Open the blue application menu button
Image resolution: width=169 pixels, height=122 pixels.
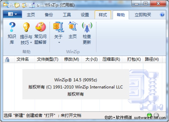tap(13, 14)
